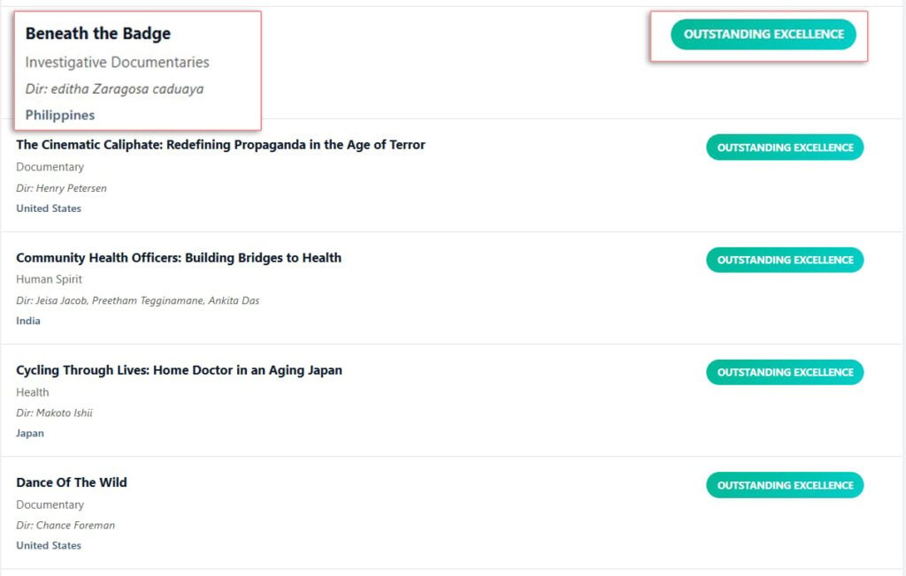Select the Human Spirit category label
This screenshot has width=906, height=576.
point(49,279)
